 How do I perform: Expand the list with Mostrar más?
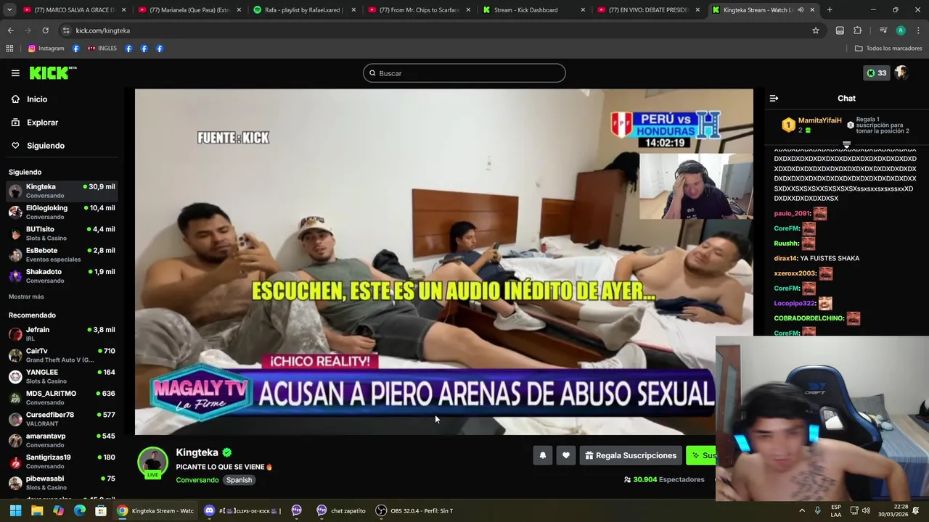click(26, 297)
